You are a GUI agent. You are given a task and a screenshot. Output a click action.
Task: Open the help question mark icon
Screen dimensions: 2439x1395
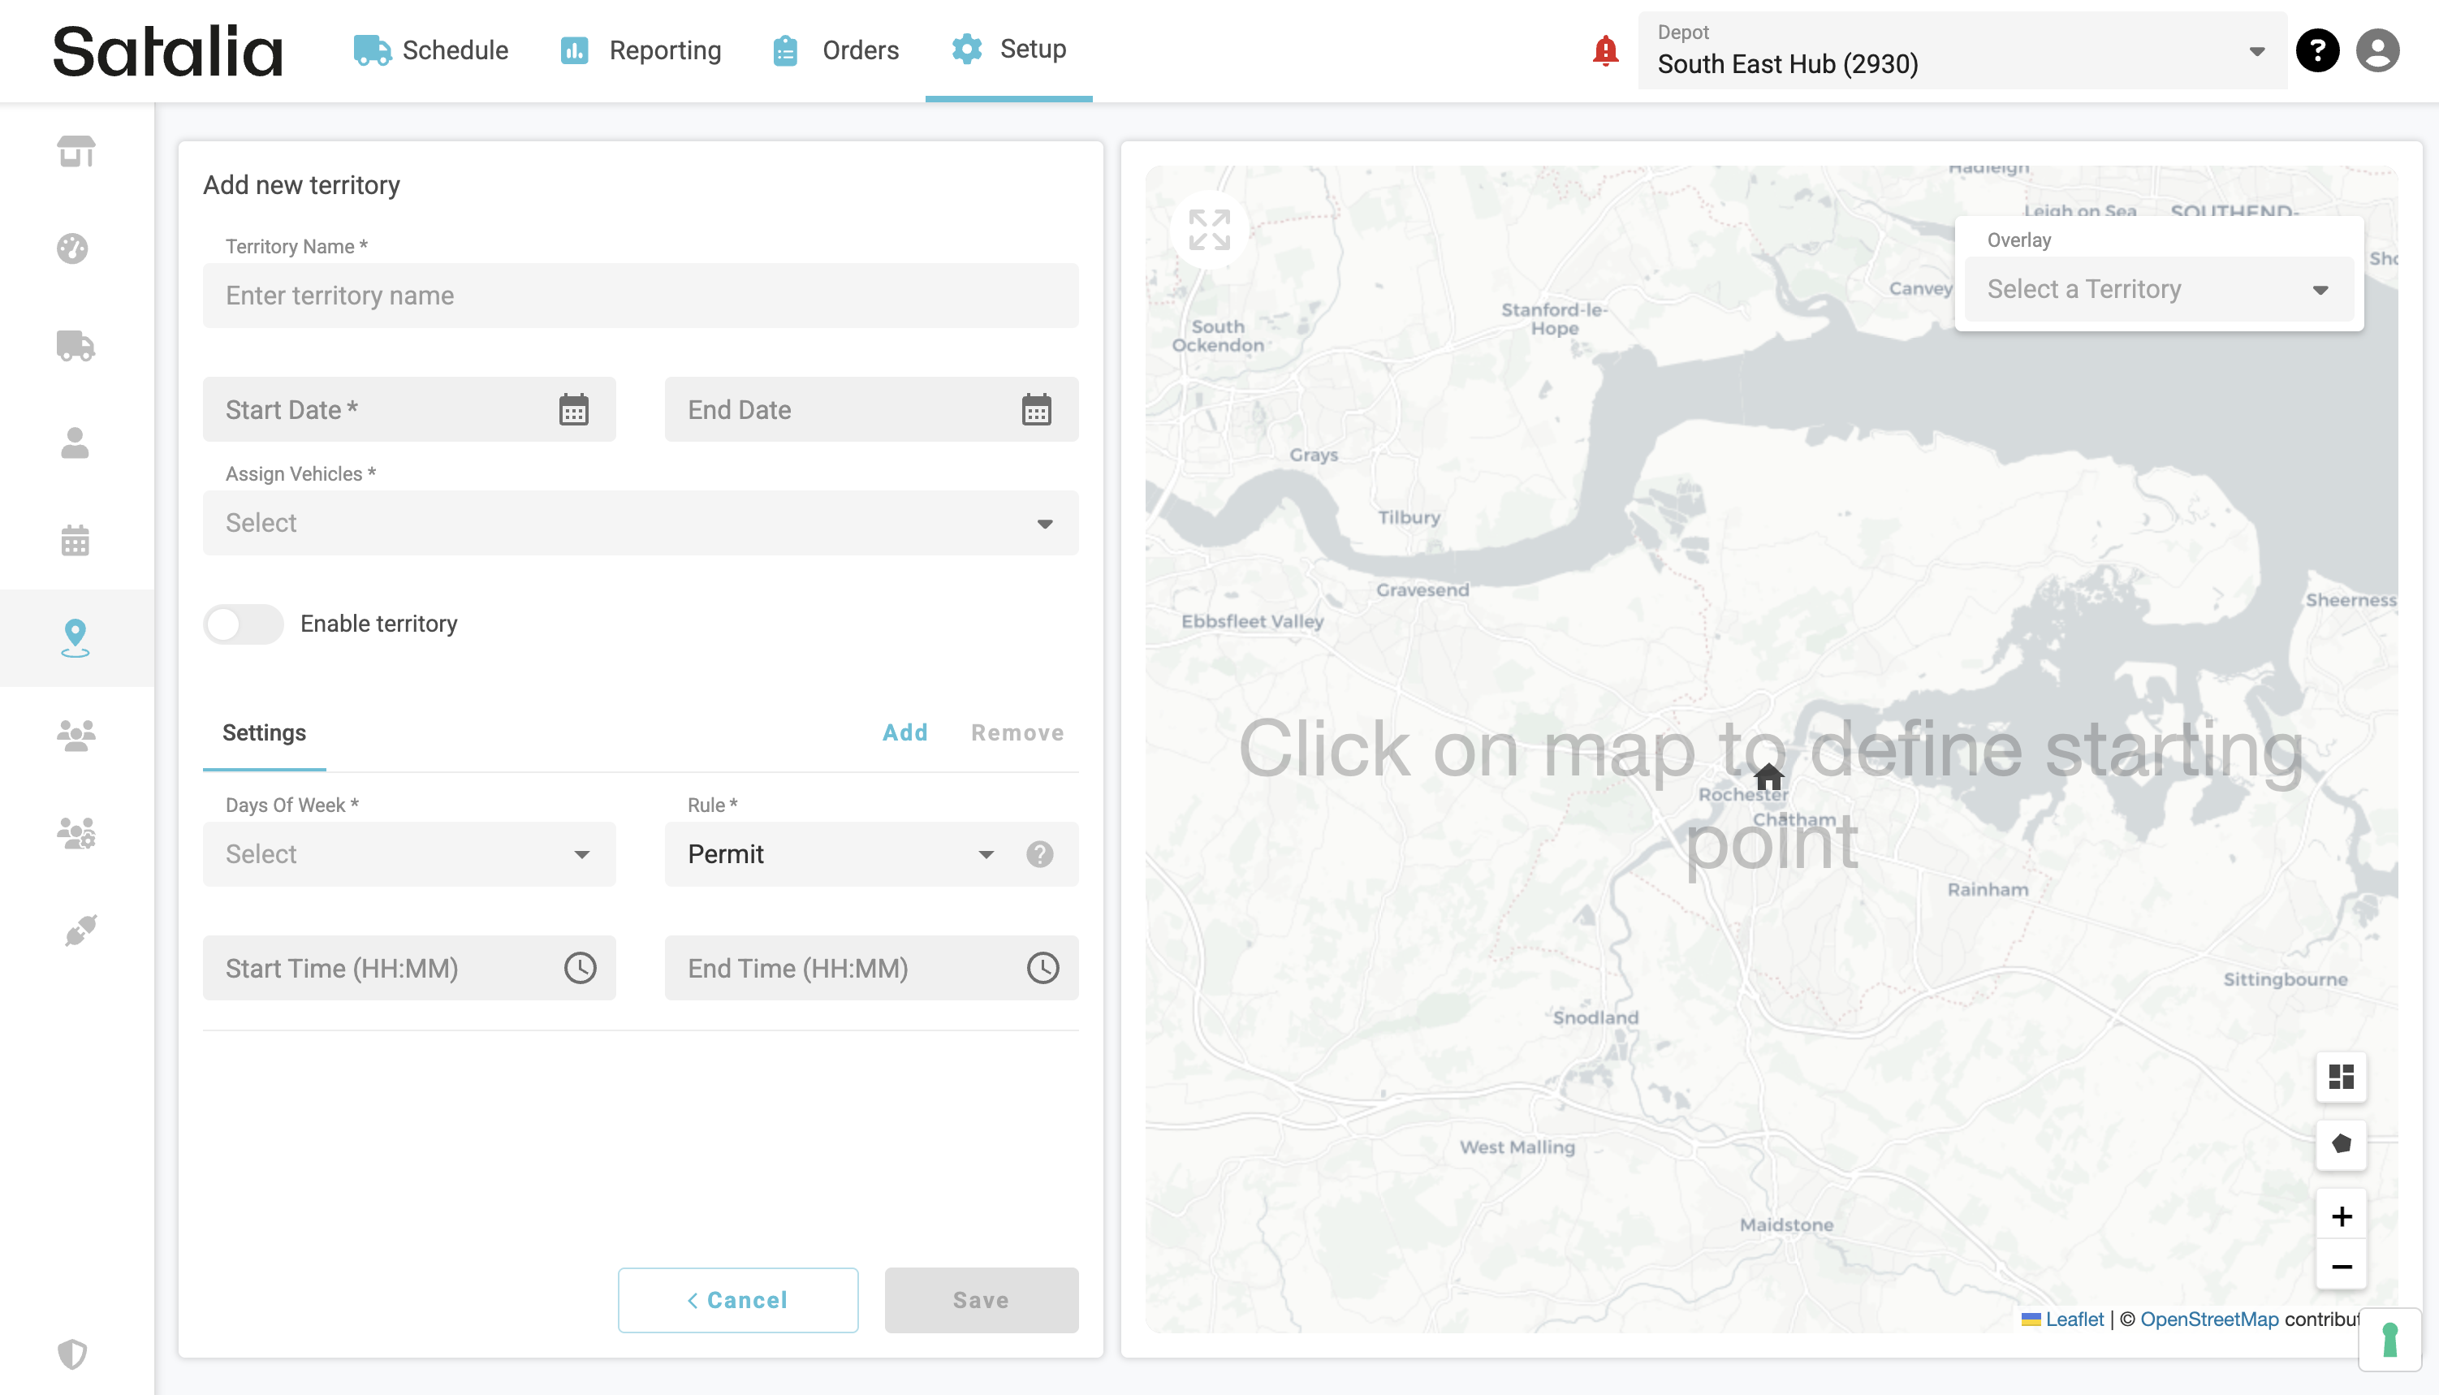(2317, 51)
